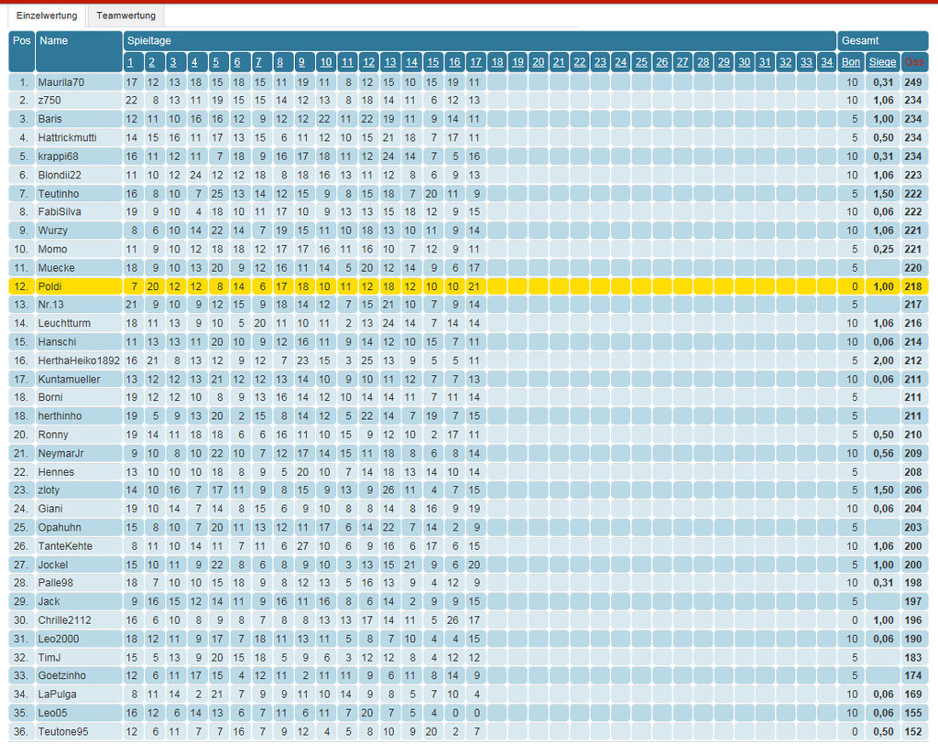938x754 pixels.
Task: Sort by the Siege column header
Action: coord(882,62)
